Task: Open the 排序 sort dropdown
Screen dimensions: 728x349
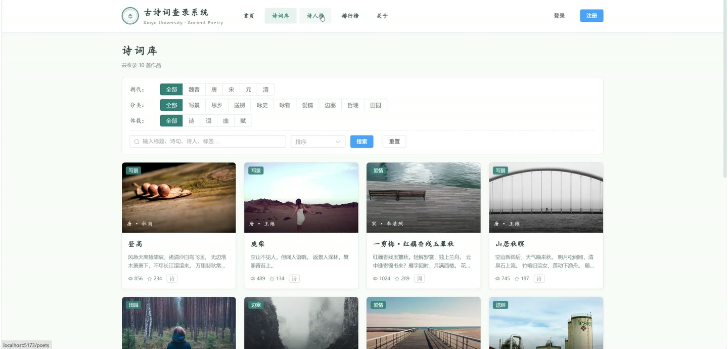Action: tap(318, 142)
